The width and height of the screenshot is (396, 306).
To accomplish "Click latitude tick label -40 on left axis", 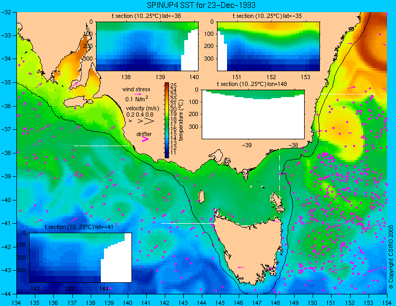I will point(6,200).
